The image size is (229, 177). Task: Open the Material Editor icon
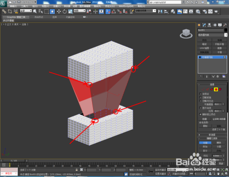[x=198, y=11]
